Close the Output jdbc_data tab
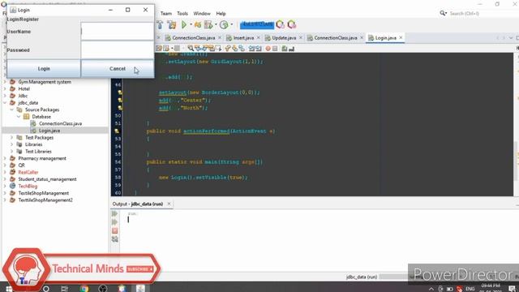This screenshot has height=292, width=519. 169,204
